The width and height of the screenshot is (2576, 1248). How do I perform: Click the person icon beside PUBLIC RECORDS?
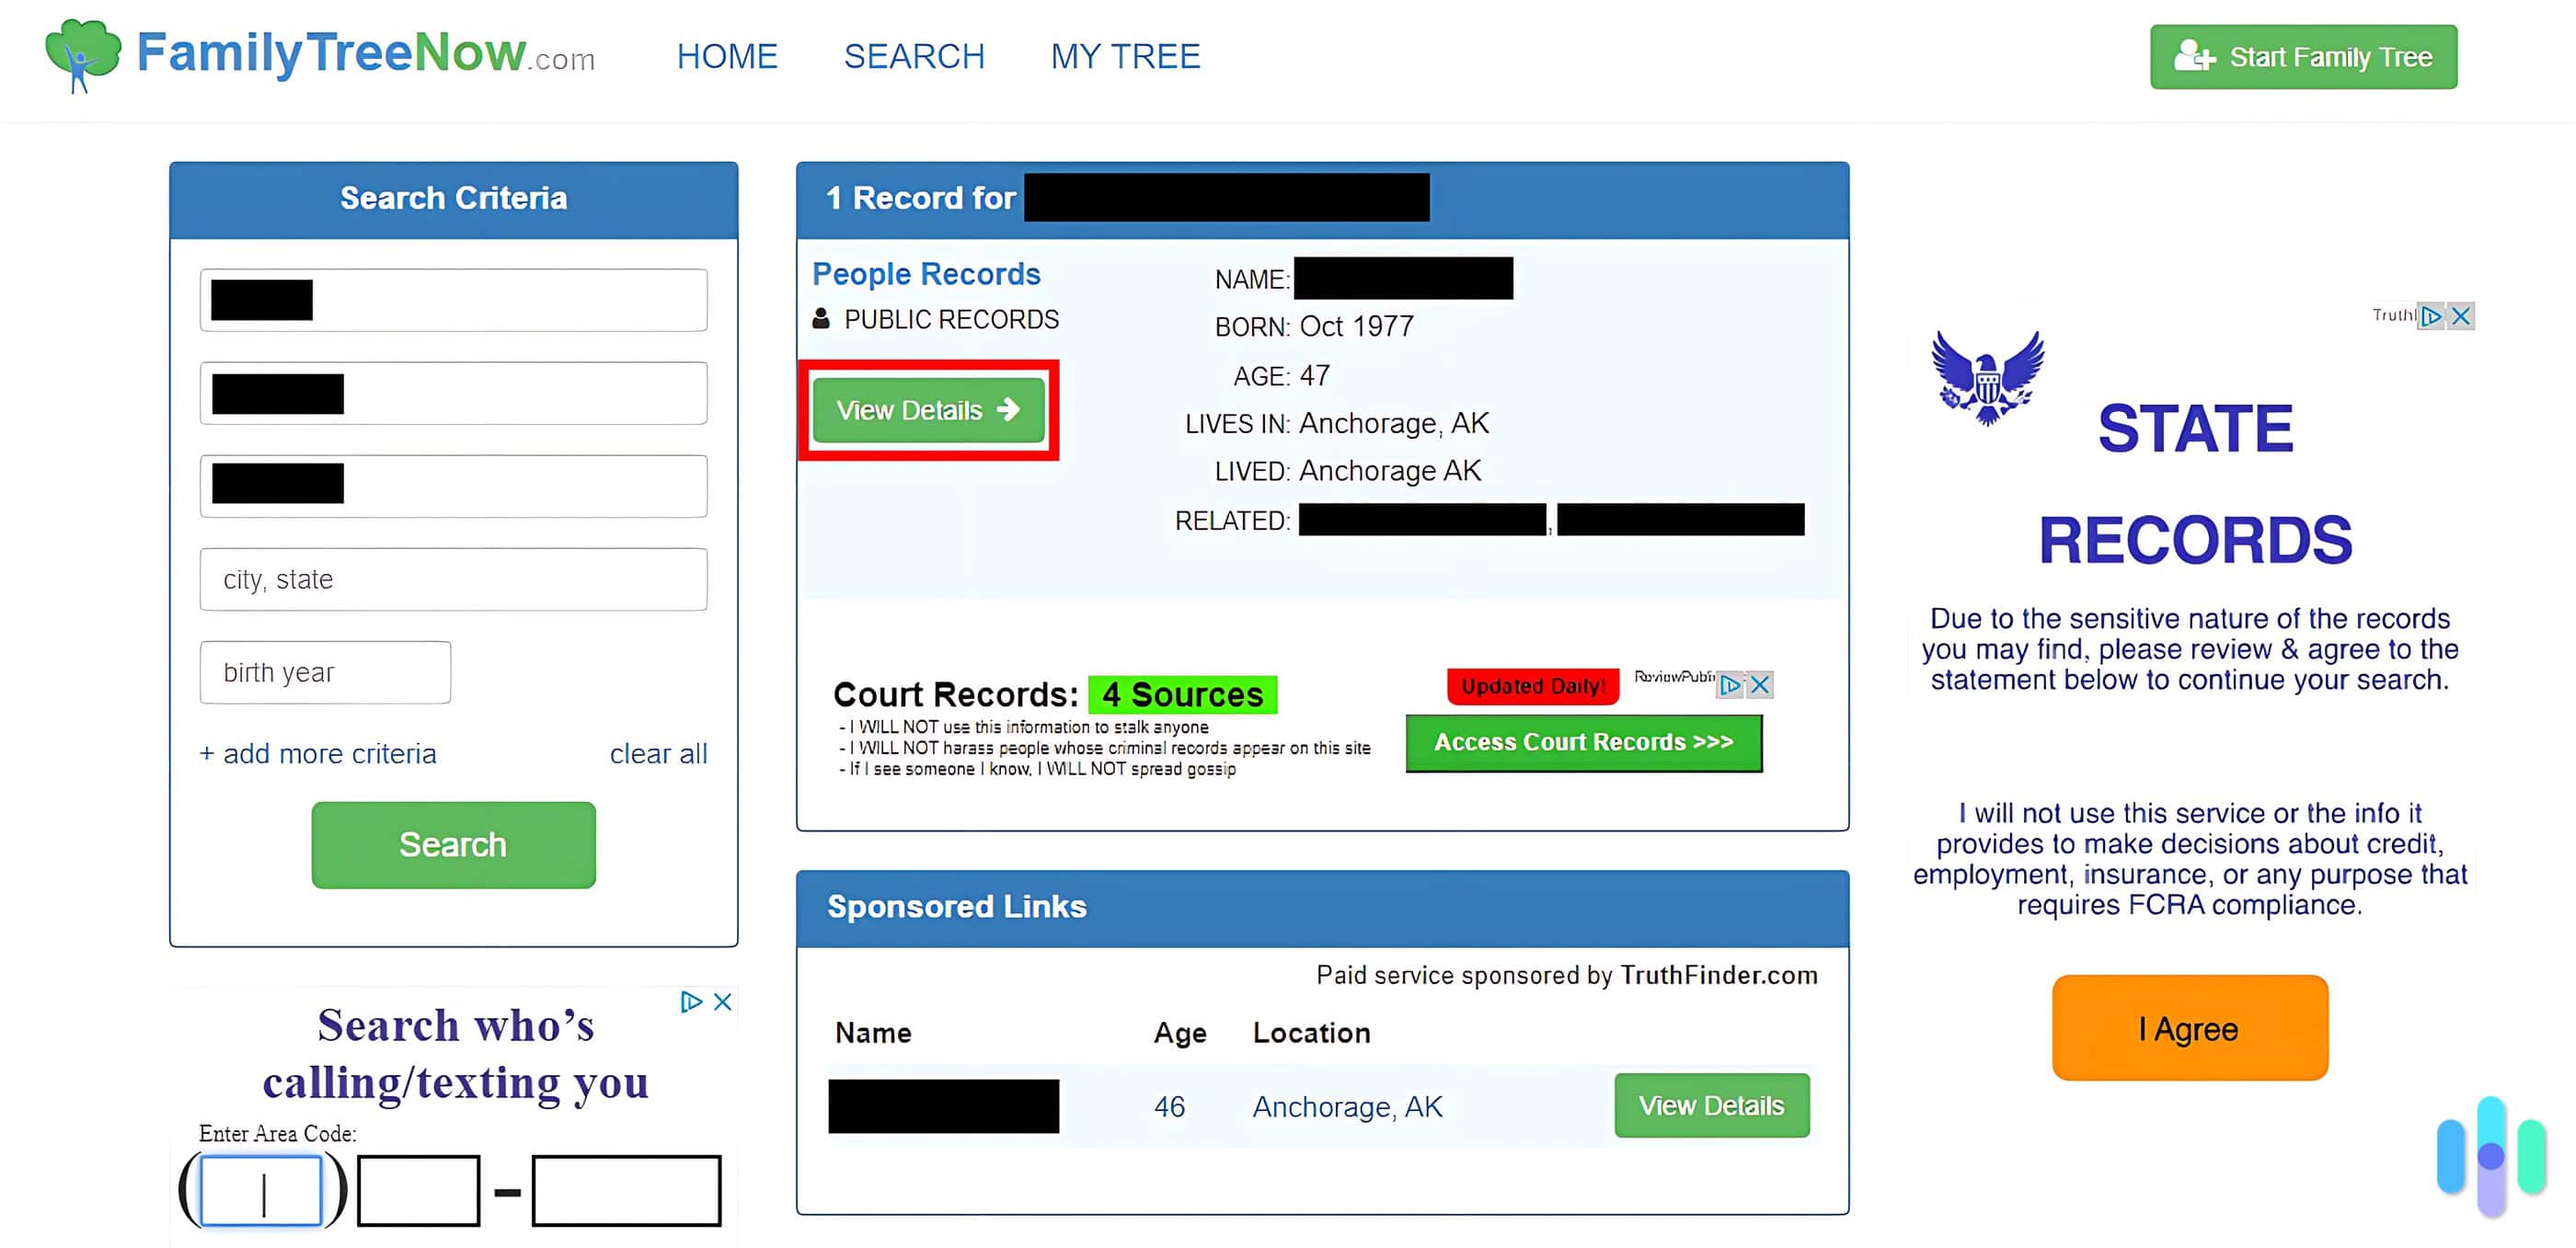(821, 319)
